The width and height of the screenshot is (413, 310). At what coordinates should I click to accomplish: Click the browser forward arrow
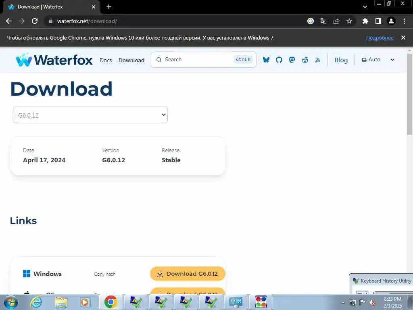[22, 21]
